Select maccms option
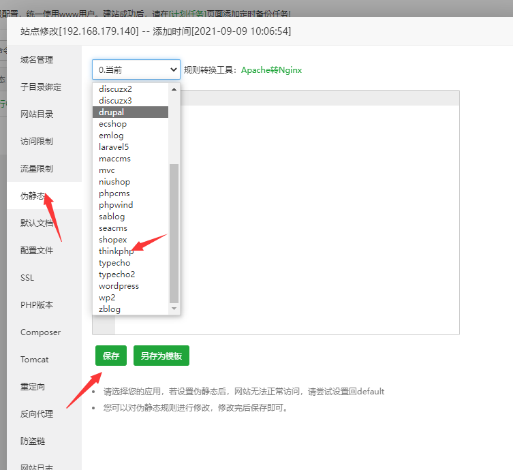This screenshot has height=470, width=513. pyautogui.click(x=131, y=159)
